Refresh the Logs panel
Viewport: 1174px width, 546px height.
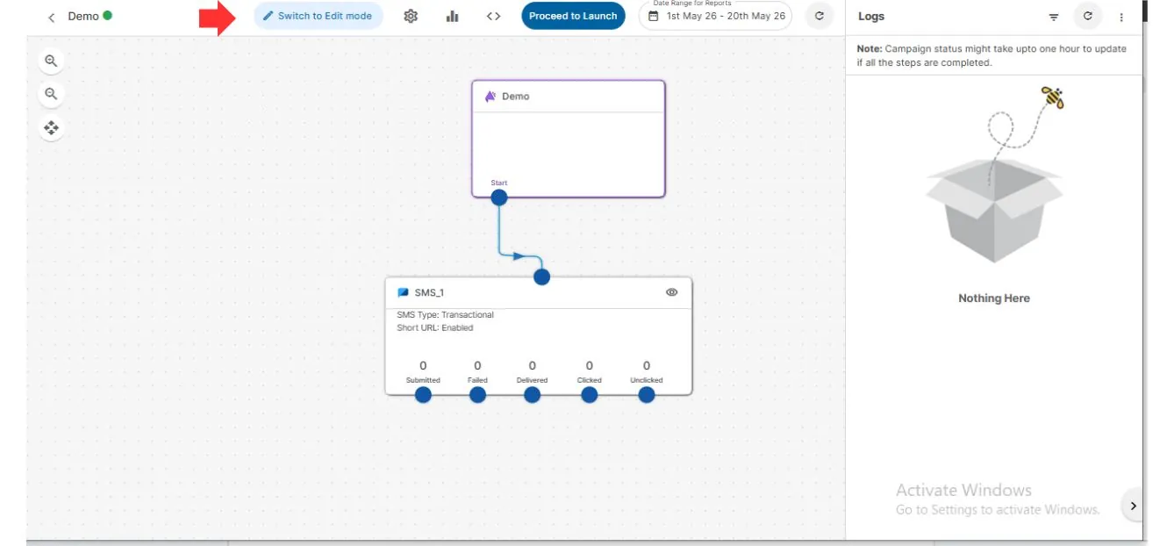coord(1088,16)
